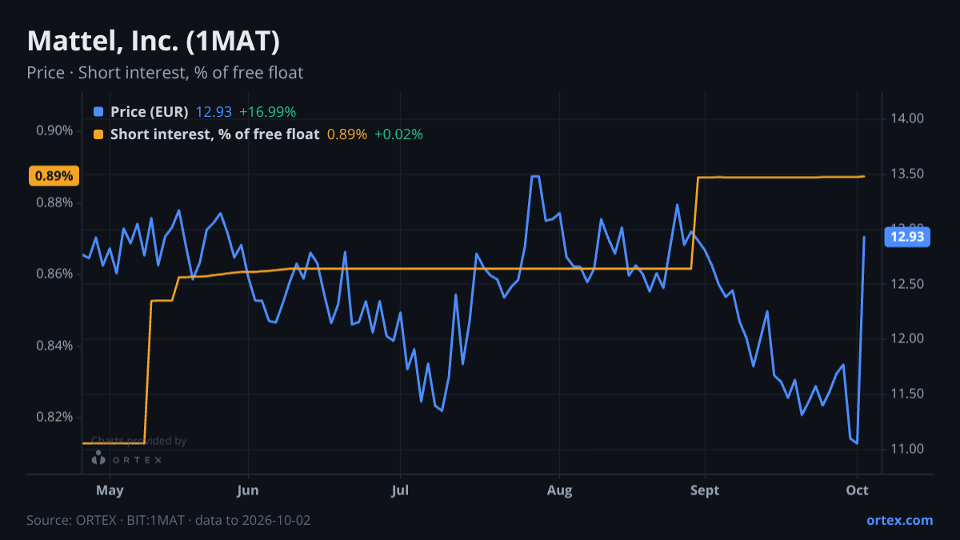The image size is (960, 540).
Task: Toggle the Short interest, % of free float legend label
Action: pyautogui.click(x=214, y=134)
